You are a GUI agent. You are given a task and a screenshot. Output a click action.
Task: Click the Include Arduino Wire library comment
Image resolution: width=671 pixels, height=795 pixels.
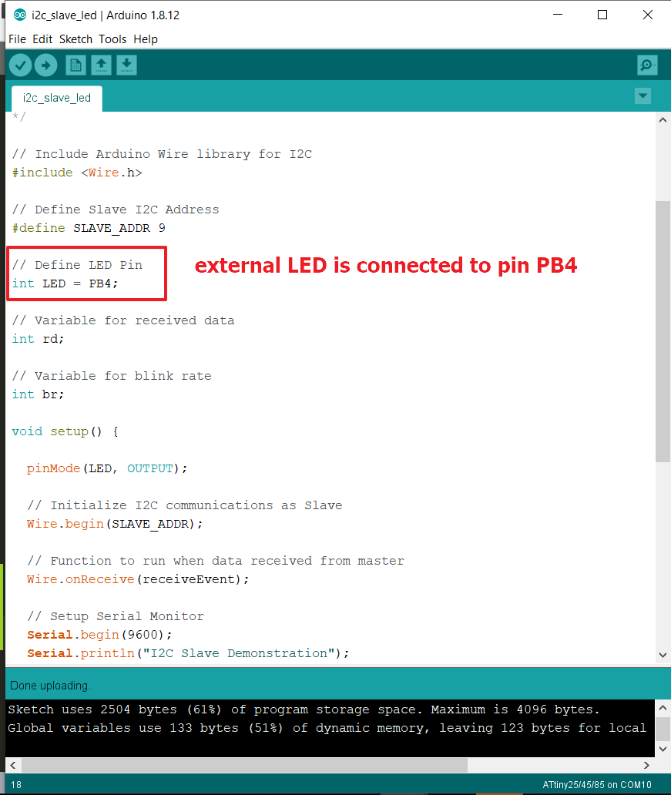(162, 154)
